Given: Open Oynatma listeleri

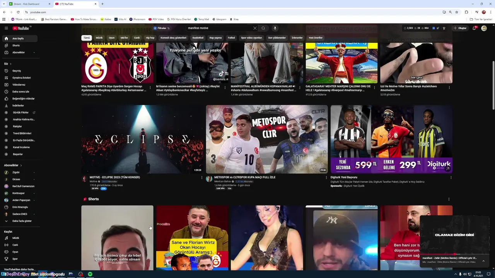Looking at the screenshot, I should (x=19, y=78).
